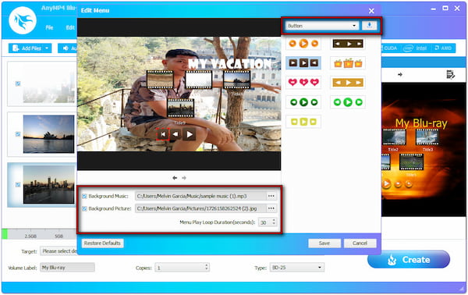Screen dimensions: 468x295
Task: Go to the previous menu page arrow
Action: (175, 178)
